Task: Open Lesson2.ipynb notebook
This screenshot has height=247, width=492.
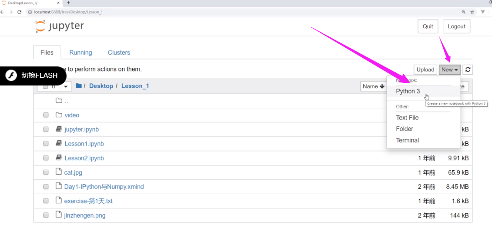Action: (x=84, y=158)
